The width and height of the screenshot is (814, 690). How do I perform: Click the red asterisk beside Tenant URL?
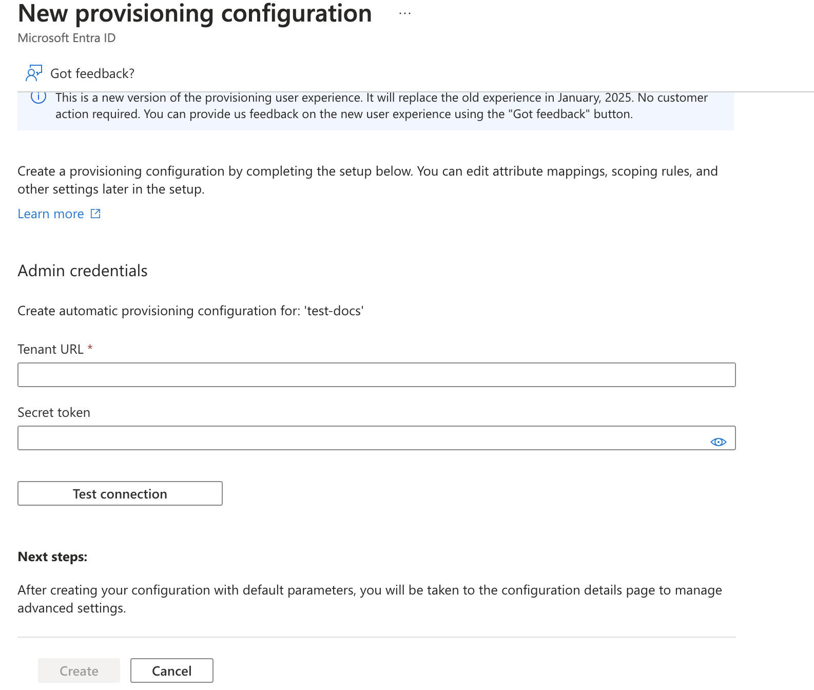click(90, 349)
